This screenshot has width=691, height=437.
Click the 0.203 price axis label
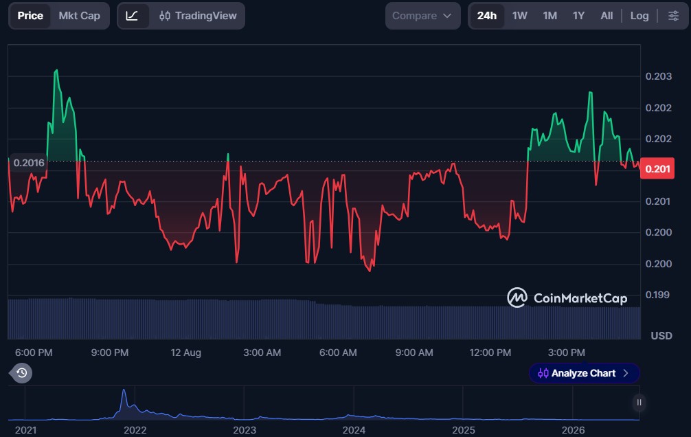click(659, 76)
